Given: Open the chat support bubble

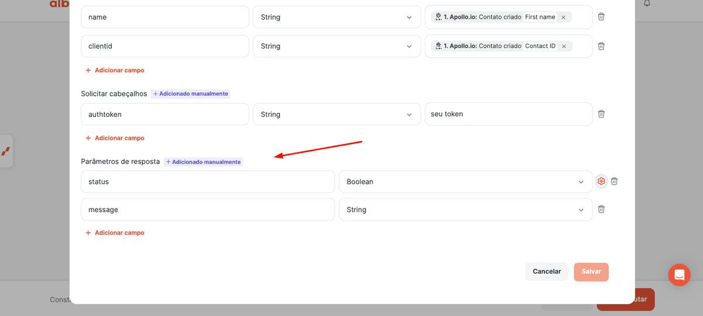Looking at the screenshot, I should click(x=679, y=274).
